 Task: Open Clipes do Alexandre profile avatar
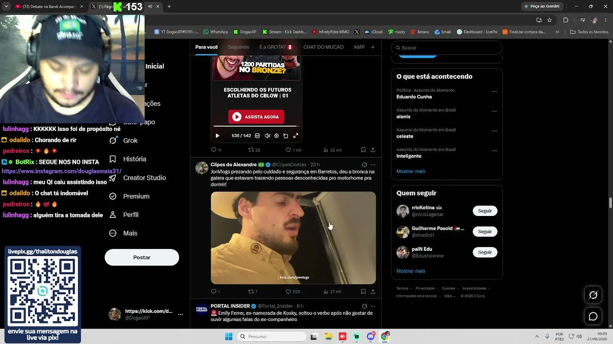point(202,168)
